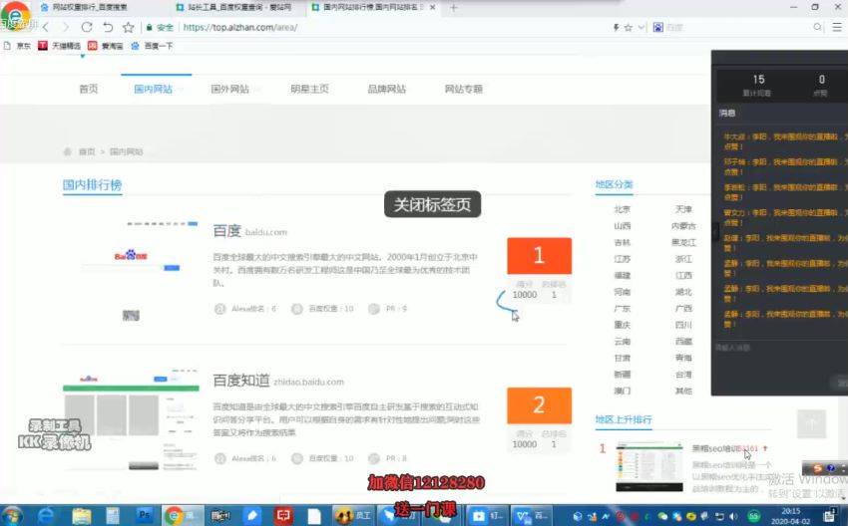Screen dimensions: 848x526
Task: Open the 明星主页 navigation item
Action: [309, 89]
